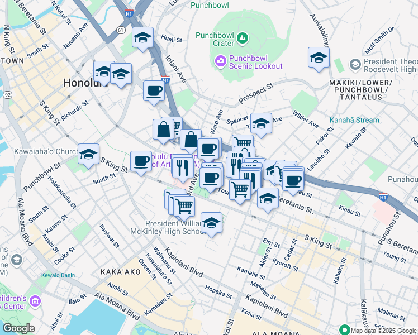Image resolution: width=418 pixels, height=335 pixels.
Task: Open the Punchbowl Scenic Lookout label
Action: 255,62
